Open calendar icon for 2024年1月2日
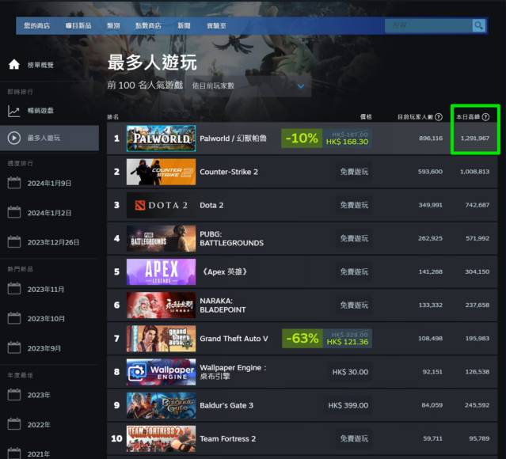Viewport: 506px width, 459px height. (x=14, y=212)
